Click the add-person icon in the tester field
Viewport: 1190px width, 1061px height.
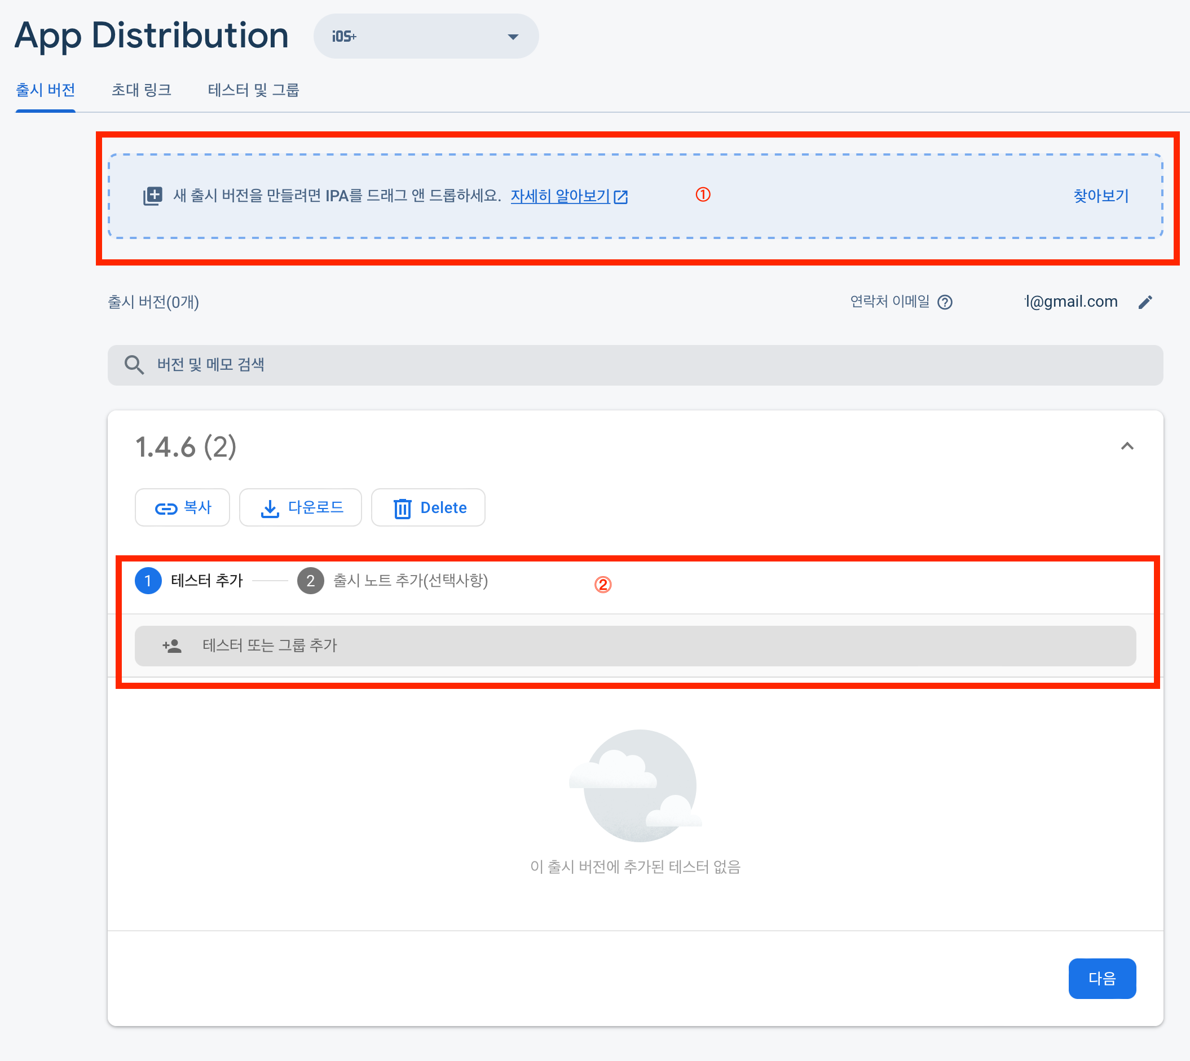point(172,646)
